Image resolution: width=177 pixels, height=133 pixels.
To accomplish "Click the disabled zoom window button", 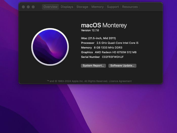I will click(33, 7).
